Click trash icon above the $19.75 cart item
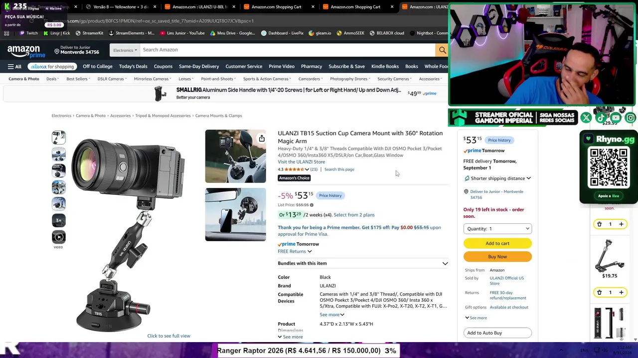638x358 pixels. 599,224
